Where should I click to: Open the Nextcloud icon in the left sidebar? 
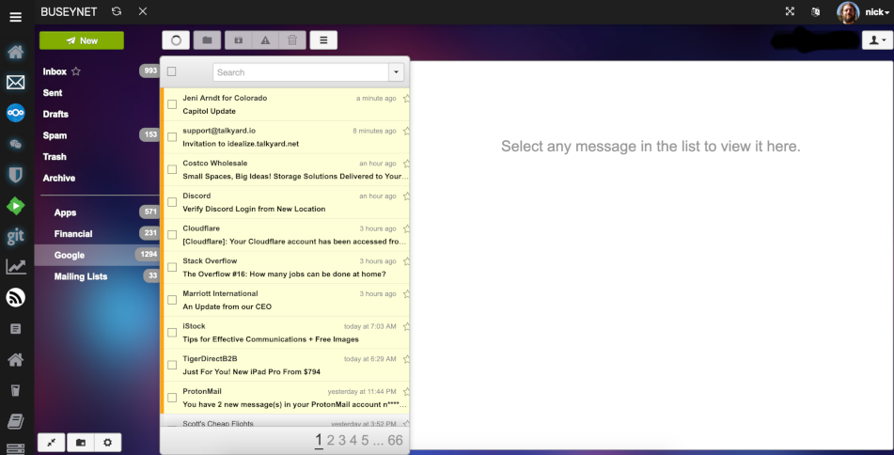pos(15,113)
